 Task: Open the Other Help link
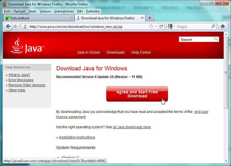[x=17, y=90]
